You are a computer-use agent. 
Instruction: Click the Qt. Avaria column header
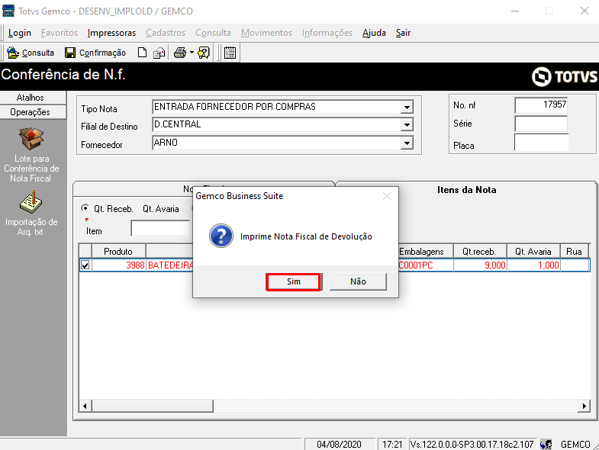(x=533, y=252)
